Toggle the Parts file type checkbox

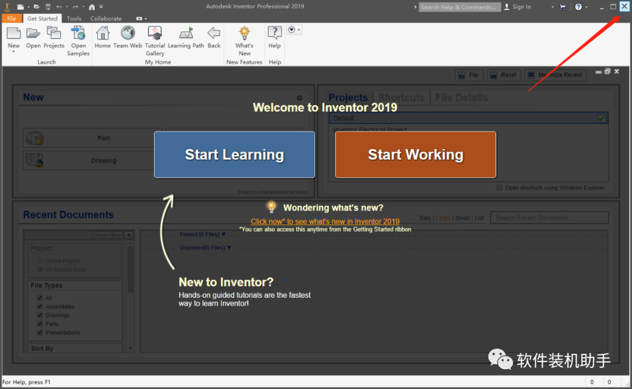click(x=40, y=323)
